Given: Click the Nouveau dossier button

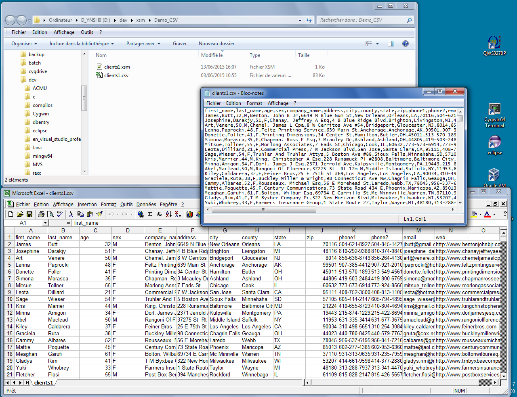Looking at the screenshot, I should [216, 44].
